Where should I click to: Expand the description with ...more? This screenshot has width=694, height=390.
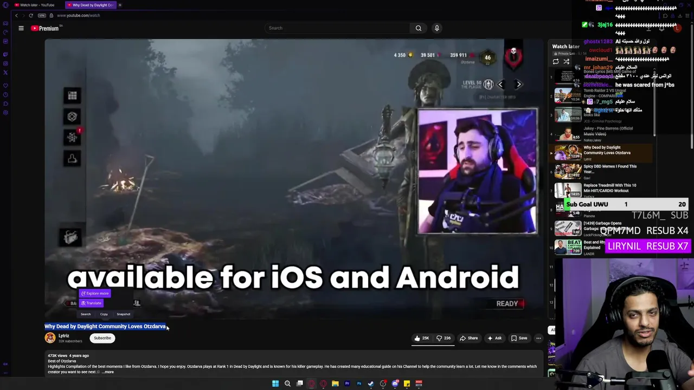[107, 372]
